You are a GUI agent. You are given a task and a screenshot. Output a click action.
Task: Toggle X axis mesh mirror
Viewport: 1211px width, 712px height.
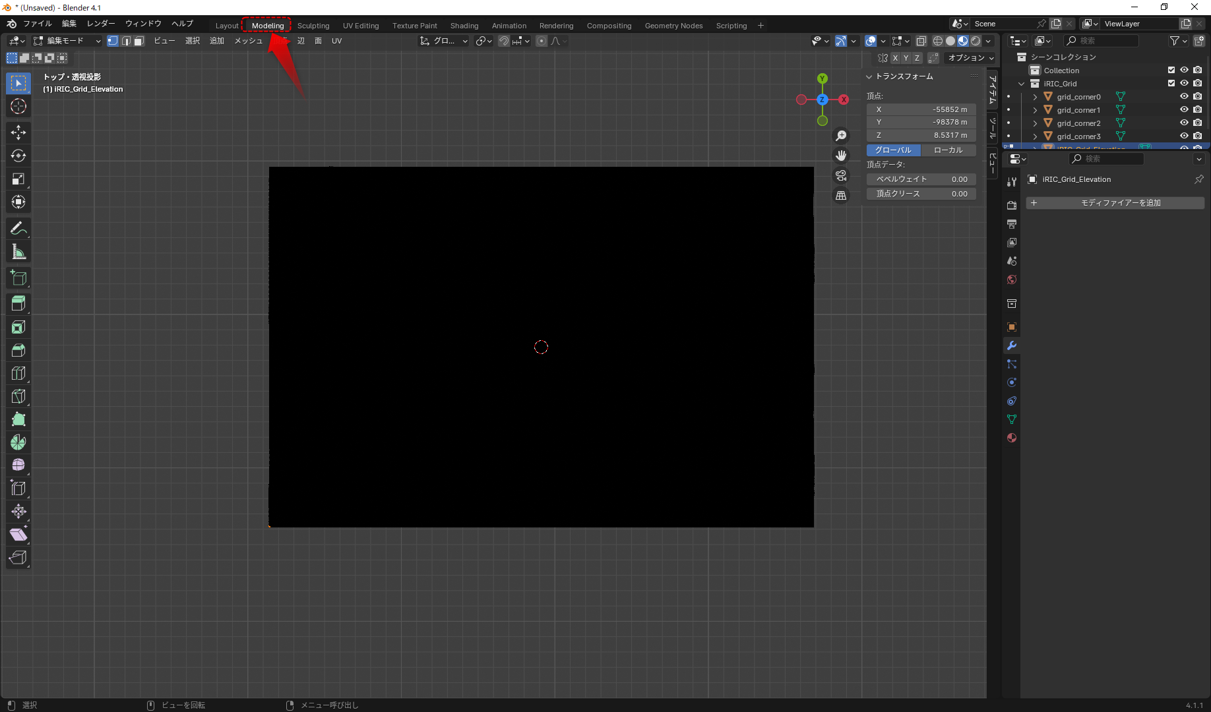(x=895, y=58)
